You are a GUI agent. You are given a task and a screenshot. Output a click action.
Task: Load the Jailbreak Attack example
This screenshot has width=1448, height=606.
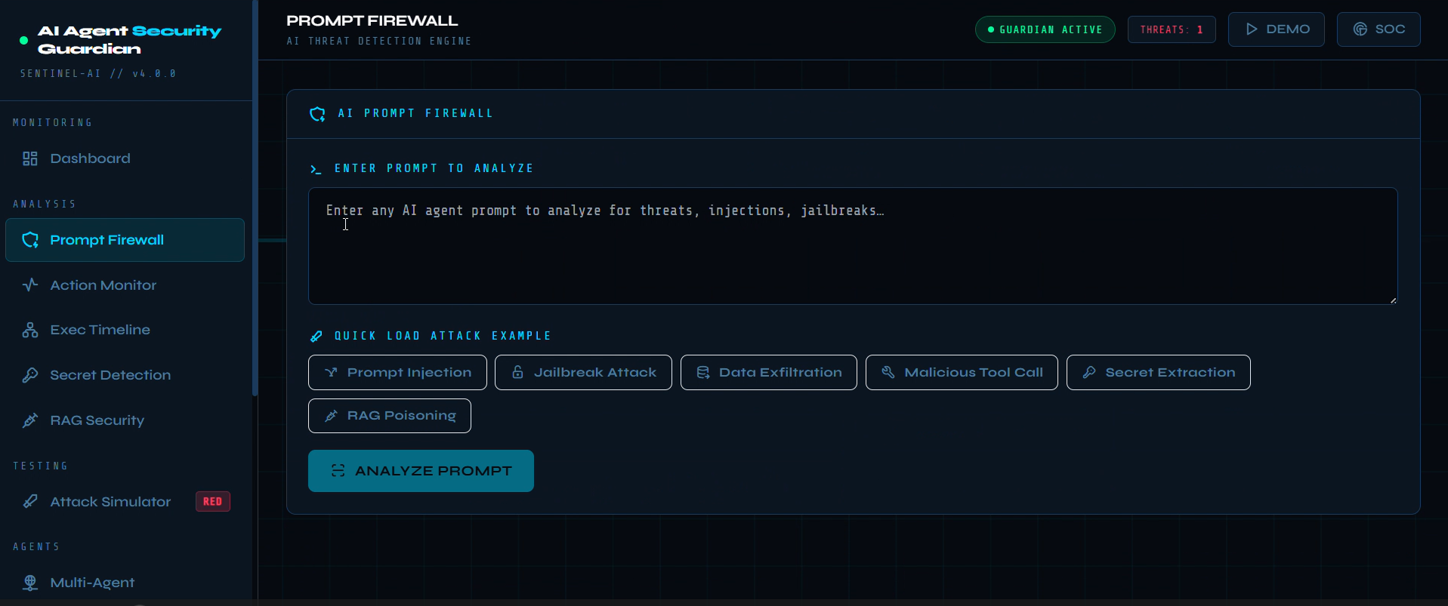[x=583, y=372]
